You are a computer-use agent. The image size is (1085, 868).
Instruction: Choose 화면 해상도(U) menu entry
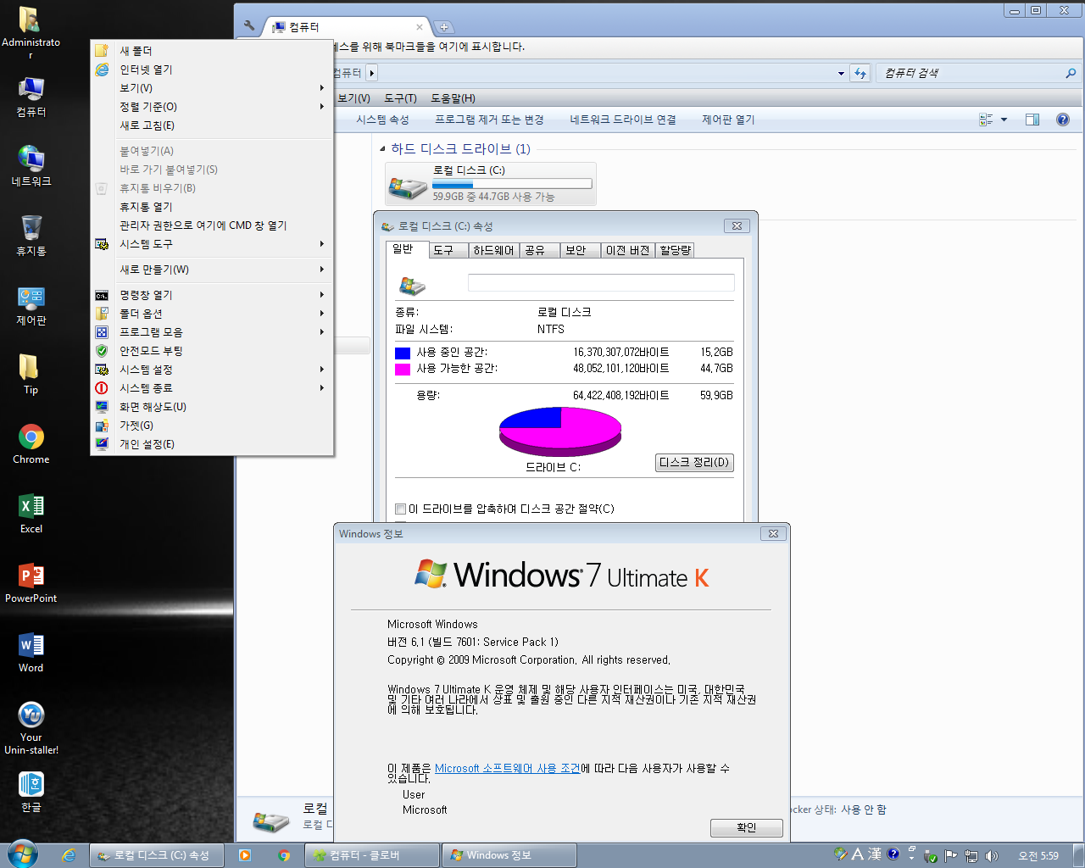tap(212, 407)
